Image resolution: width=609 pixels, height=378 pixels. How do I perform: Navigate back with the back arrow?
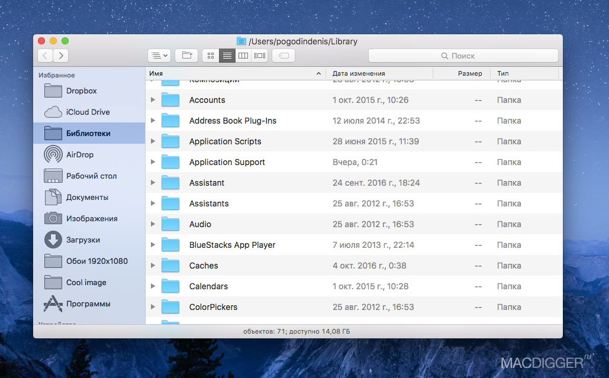pyautogui.click(x=45, y=55)
